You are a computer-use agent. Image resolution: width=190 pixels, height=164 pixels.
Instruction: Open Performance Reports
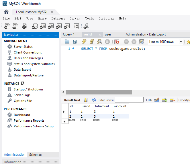[x=29, y=120]
